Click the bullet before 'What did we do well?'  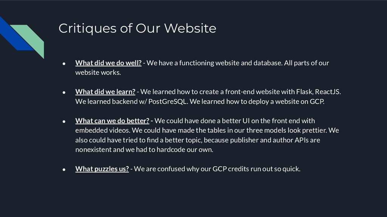[64, 63]
